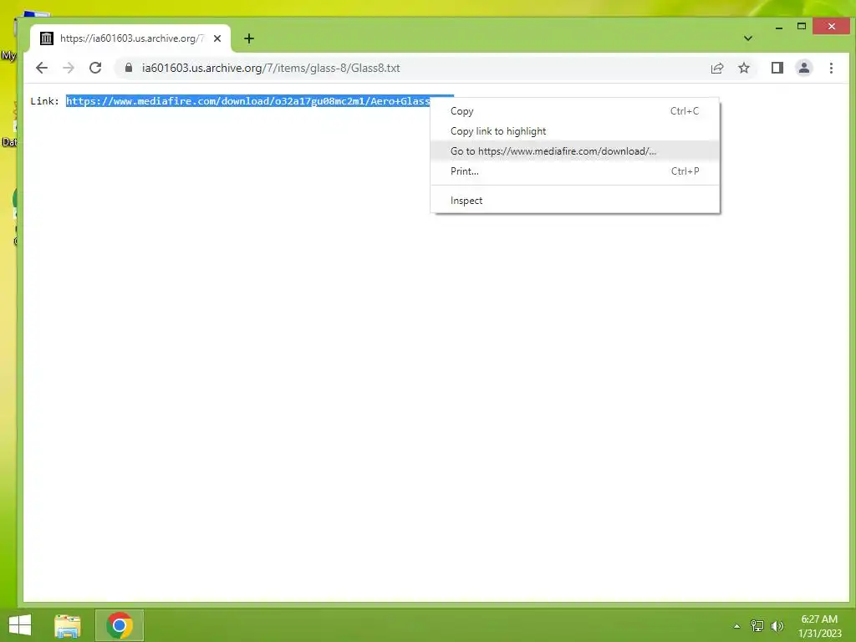Click the 'Link:' label text

45,101
